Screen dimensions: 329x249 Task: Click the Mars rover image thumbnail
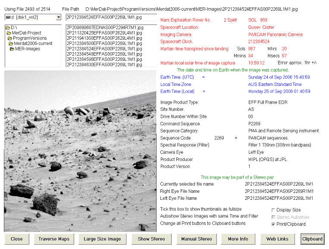80,151
